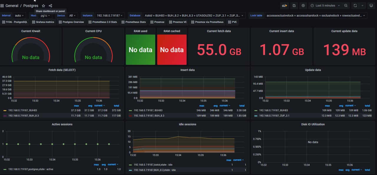Screen dimensions: 377x175
Task: Open the Last 5 minutes time picker
Action: pyautogui.click(x=325, y=6)
